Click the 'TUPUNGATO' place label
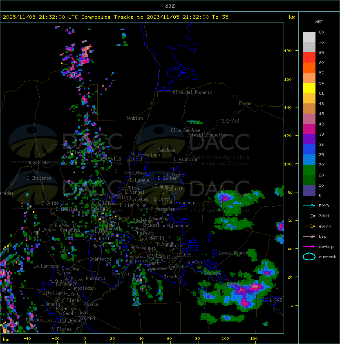The width and height of the screenshot is (340, 344). [x=66, y=284]
